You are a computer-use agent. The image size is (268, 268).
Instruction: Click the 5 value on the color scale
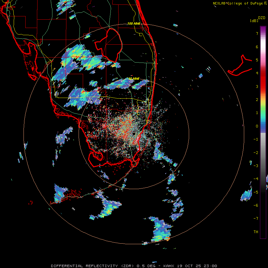(x=257, y=60)
